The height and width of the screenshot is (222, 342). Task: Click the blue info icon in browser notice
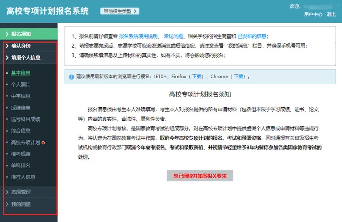pyautogui.click(x=71, y=77)
